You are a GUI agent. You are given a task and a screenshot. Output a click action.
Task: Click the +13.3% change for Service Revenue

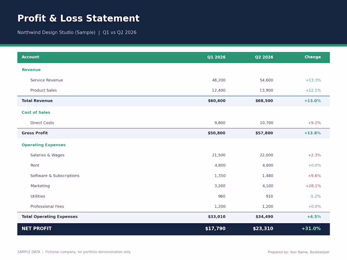(313, 80)
